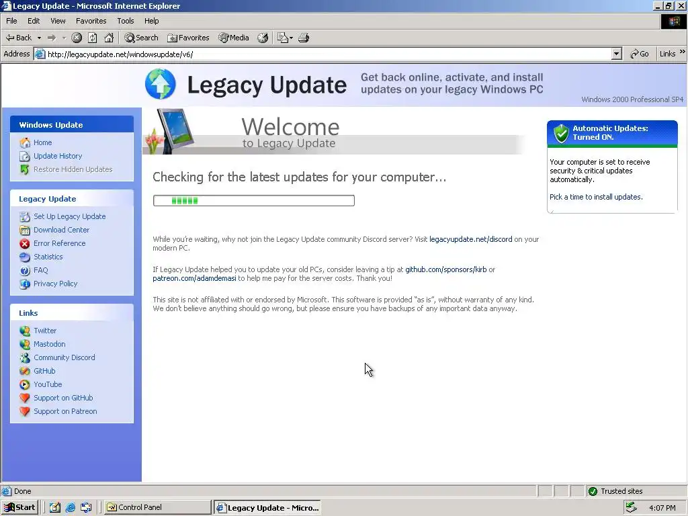
Task: Click the Outlook Express quick launch icon
Action: point(86,508)
